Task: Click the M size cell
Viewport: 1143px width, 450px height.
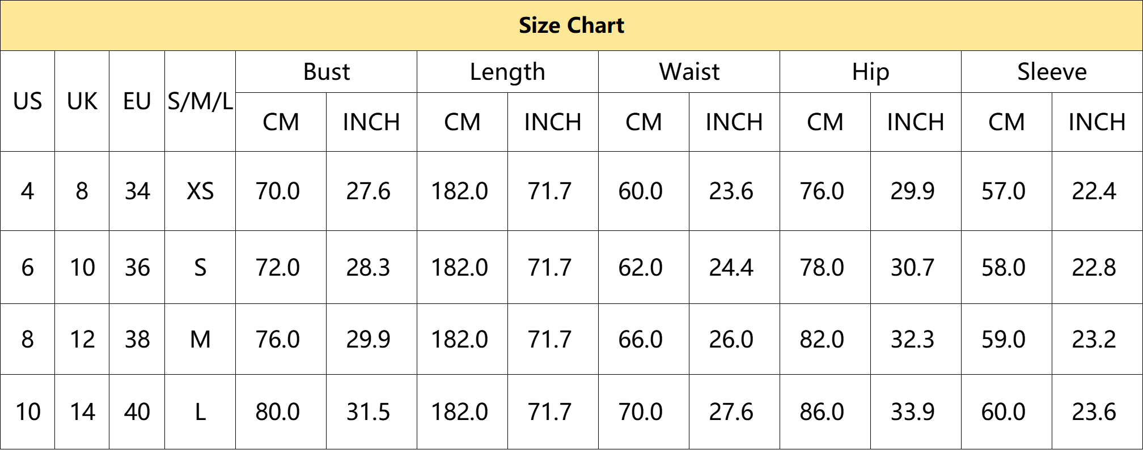Action: pos(200,339)
